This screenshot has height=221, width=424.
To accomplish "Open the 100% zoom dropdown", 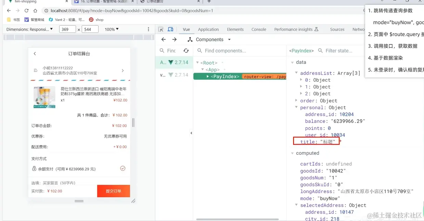I will point(112,29).
